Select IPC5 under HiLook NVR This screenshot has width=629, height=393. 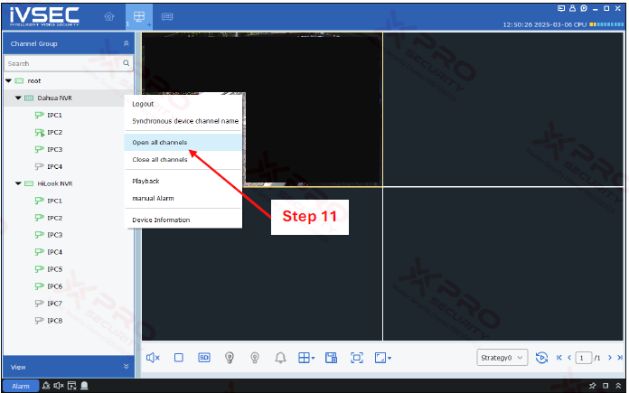coord(54,269)
